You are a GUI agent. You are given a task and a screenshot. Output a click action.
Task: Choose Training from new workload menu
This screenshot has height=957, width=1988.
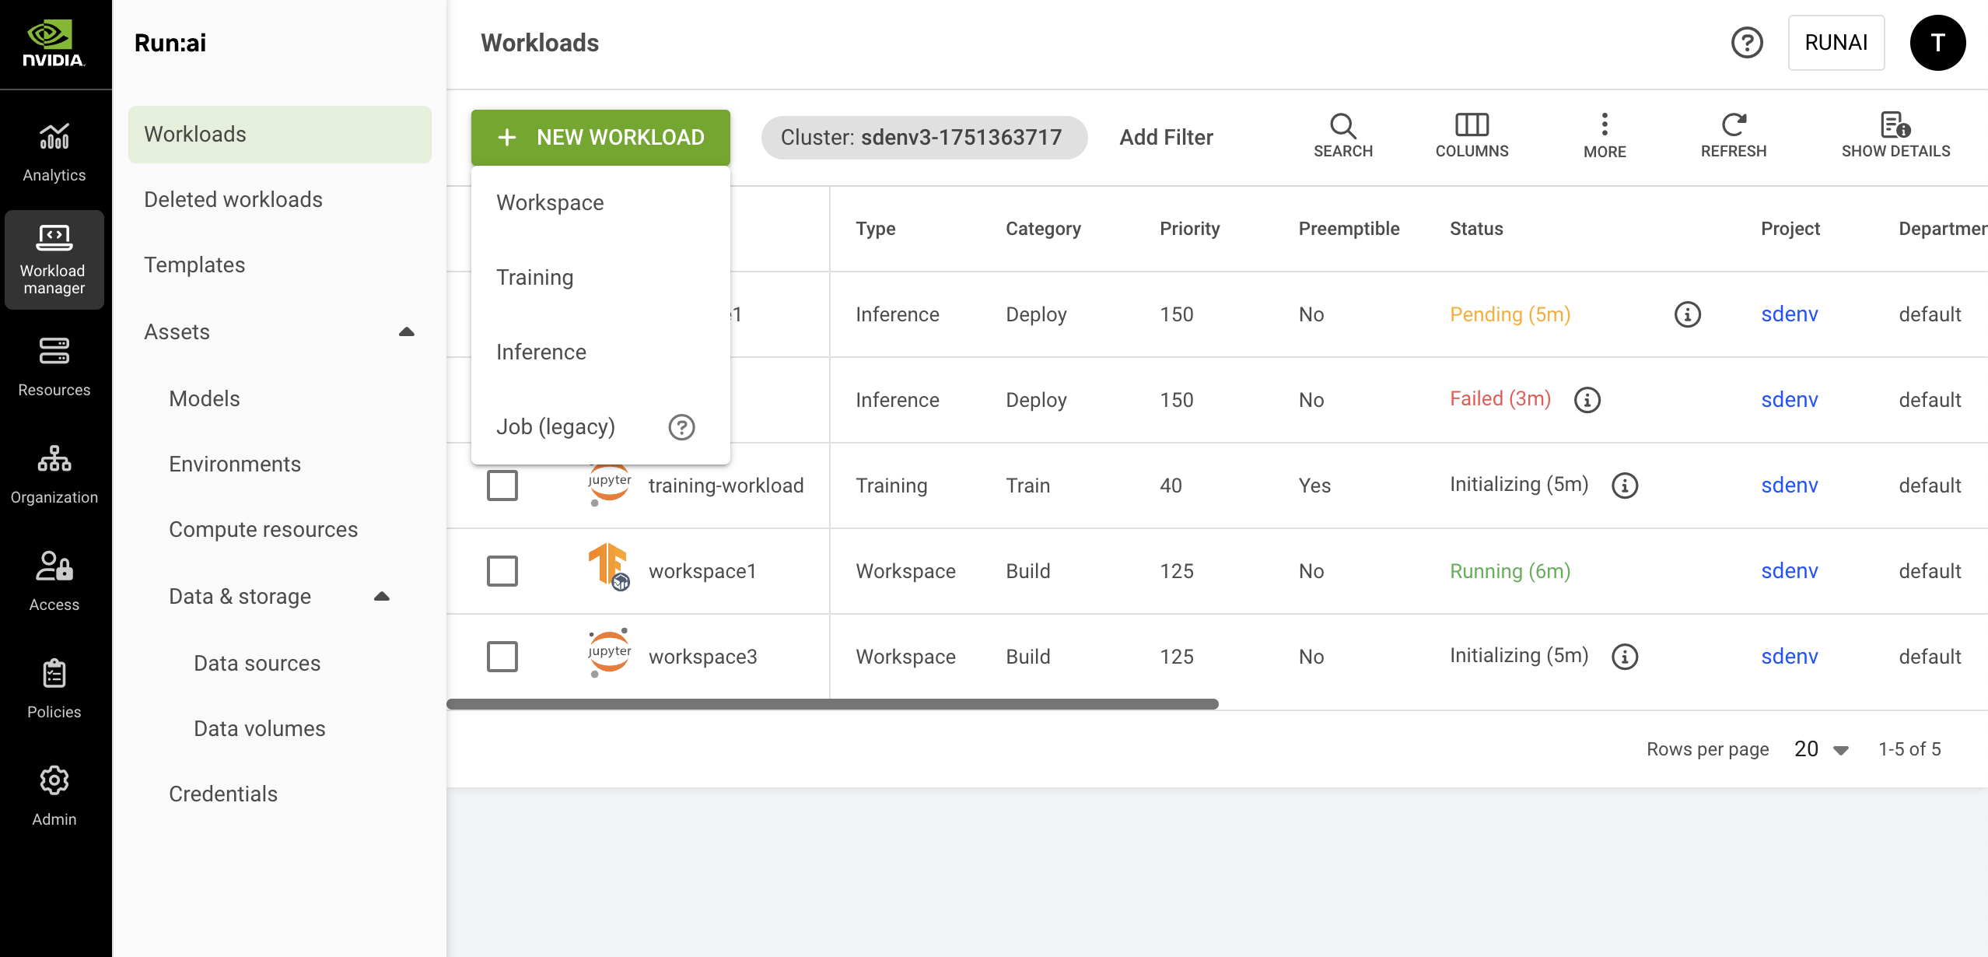tap(534, 278)
